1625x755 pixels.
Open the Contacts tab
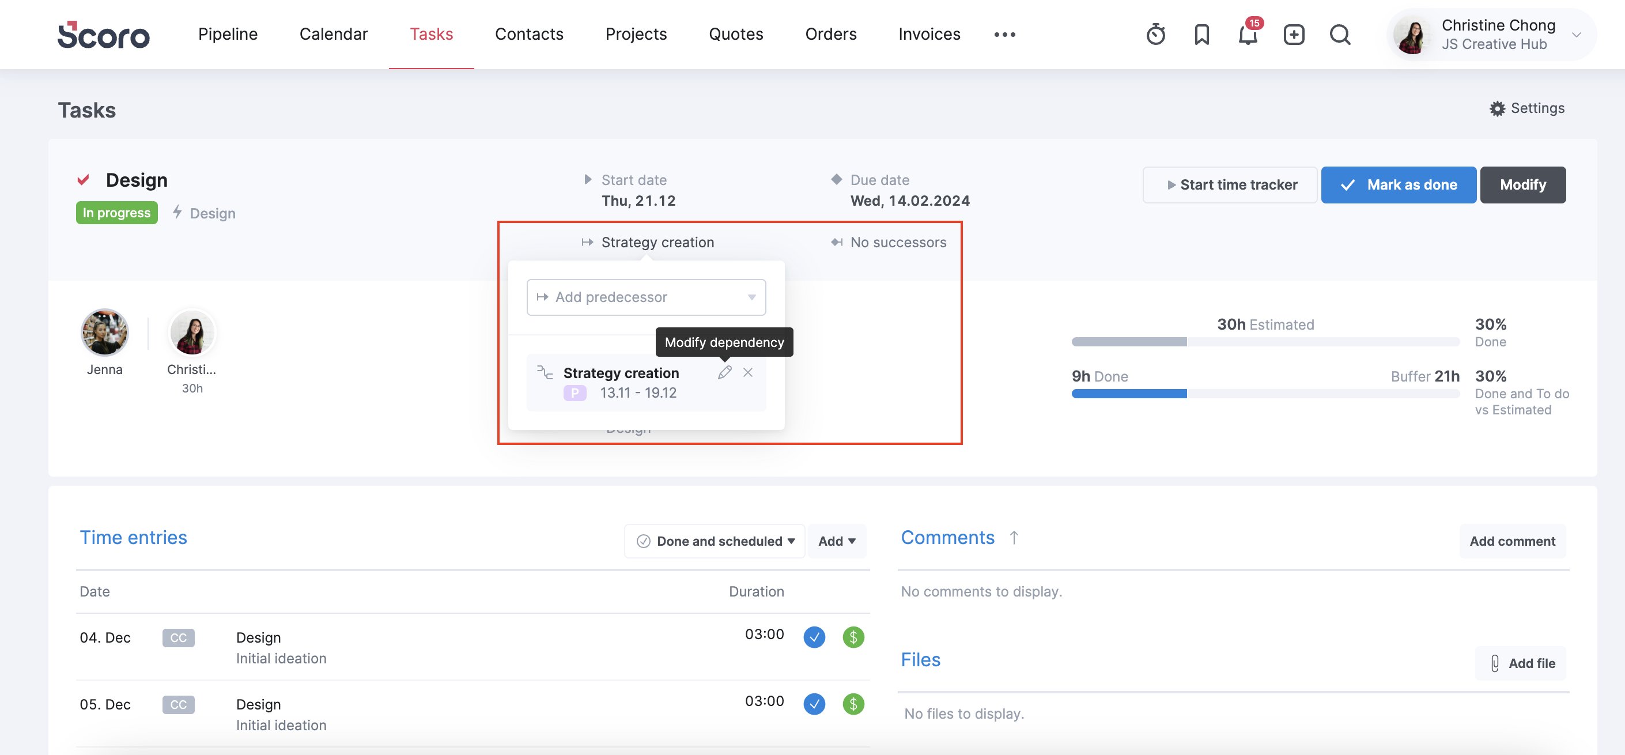point(528,34)
